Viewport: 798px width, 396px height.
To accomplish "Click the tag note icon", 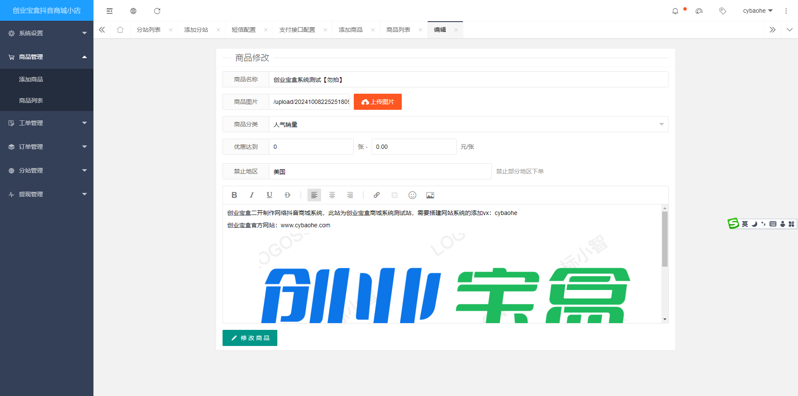I will click(723, 11).
